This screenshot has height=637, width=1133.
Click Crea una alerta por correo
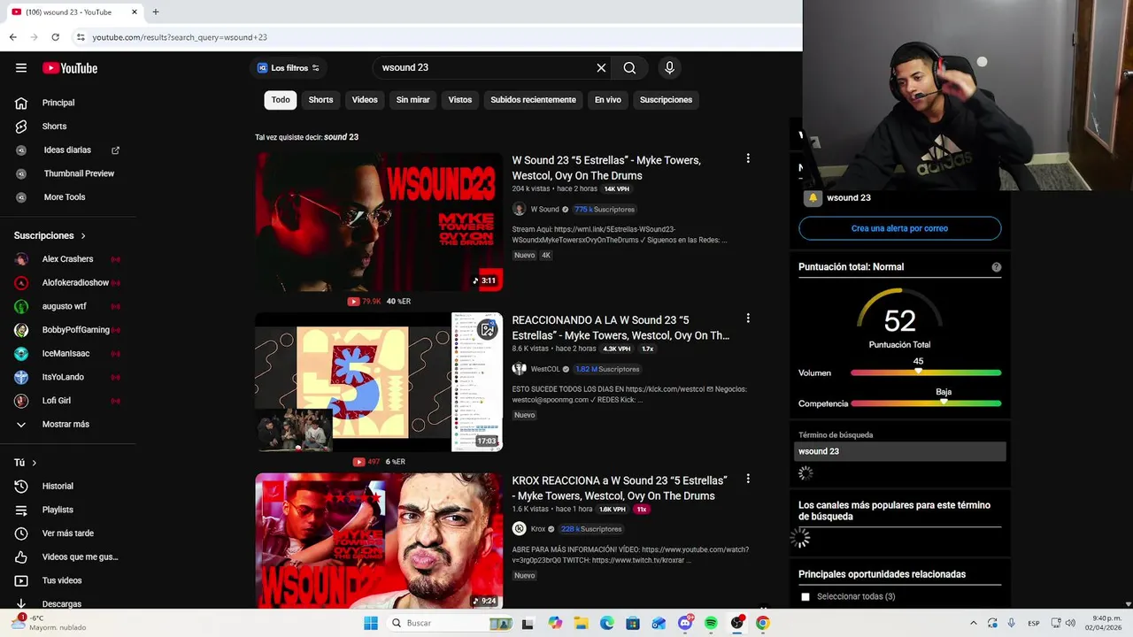coord(899,228)
